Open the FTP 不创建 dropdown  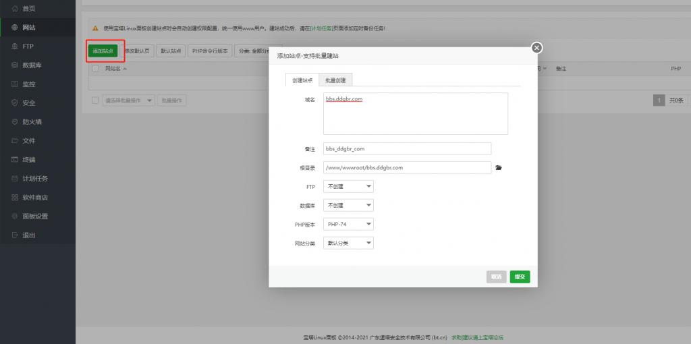point(348,186)
